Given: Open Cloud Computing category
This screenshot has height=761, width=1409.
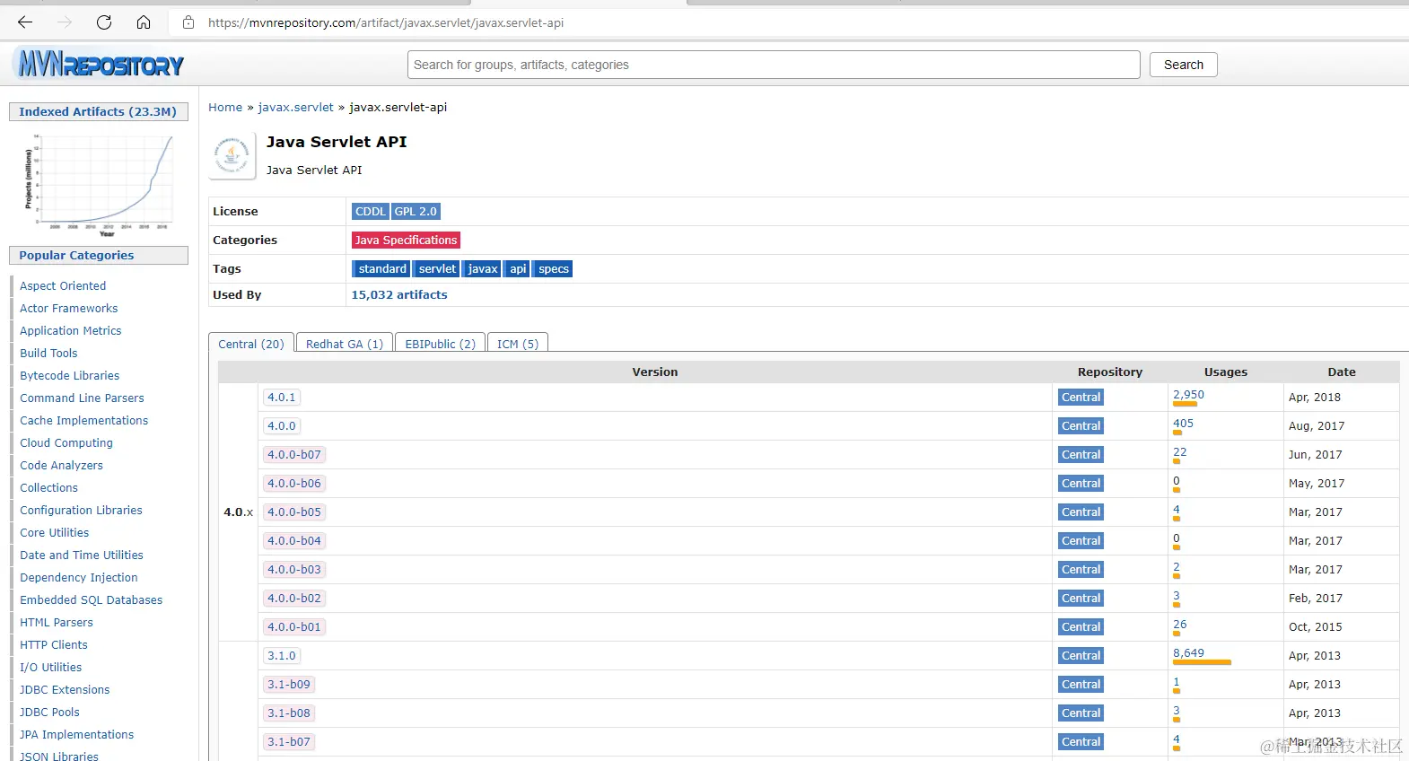Looking at the screenshot, I should pyautogui.click(x=66, y=443).
